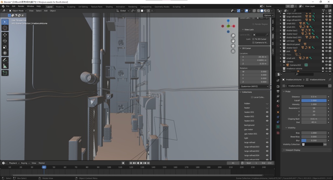Click the viewport zoom magnifier icon
The width and height of the screenshot is (333, 180).
[233, 36]
